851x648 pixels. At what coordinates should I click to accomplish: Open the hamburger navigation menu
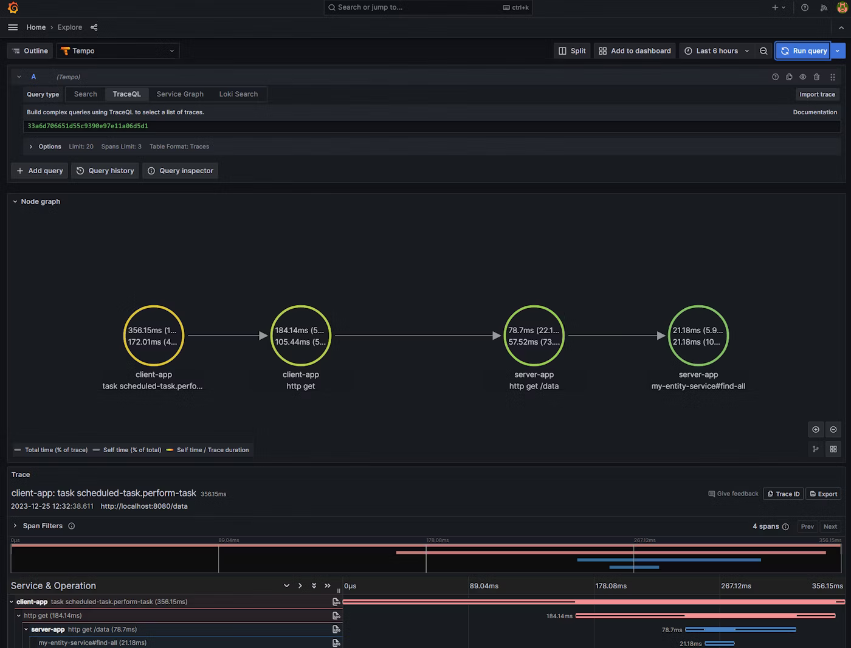click(x=13, y=27)
